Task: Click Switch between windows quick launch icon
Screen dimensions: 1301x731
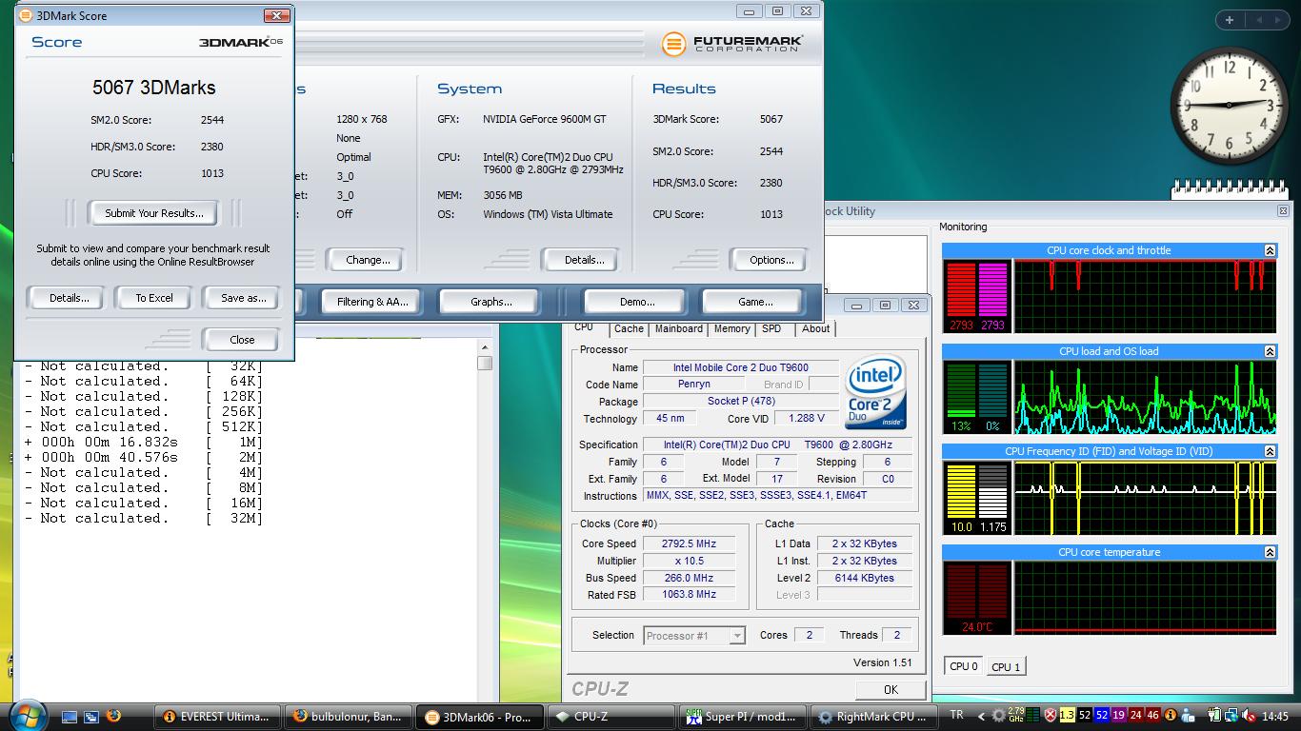Action: point(91,717)
